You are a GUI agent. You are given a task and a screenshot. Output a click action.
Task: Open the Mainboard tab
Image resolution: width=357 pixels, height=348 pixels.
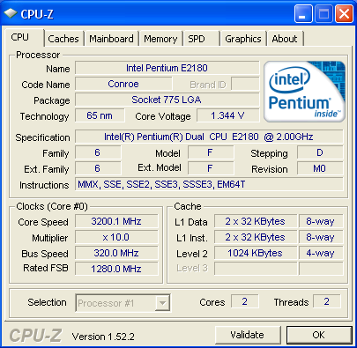(111, 39)
